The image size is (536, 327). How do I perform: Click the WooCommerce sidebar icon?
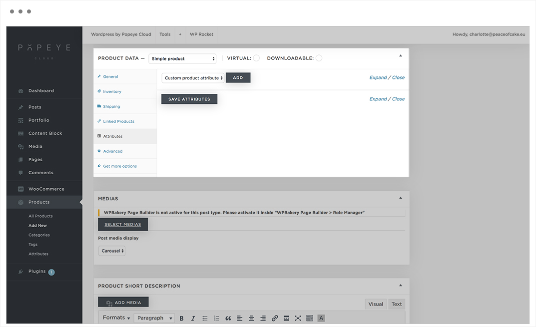point(21,189)
